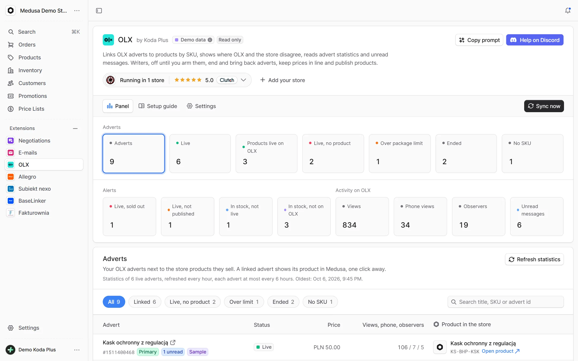This screenshot has height=361, width=578.
Task: Select the Over limit 1 filter
Action: pos(244,302)
